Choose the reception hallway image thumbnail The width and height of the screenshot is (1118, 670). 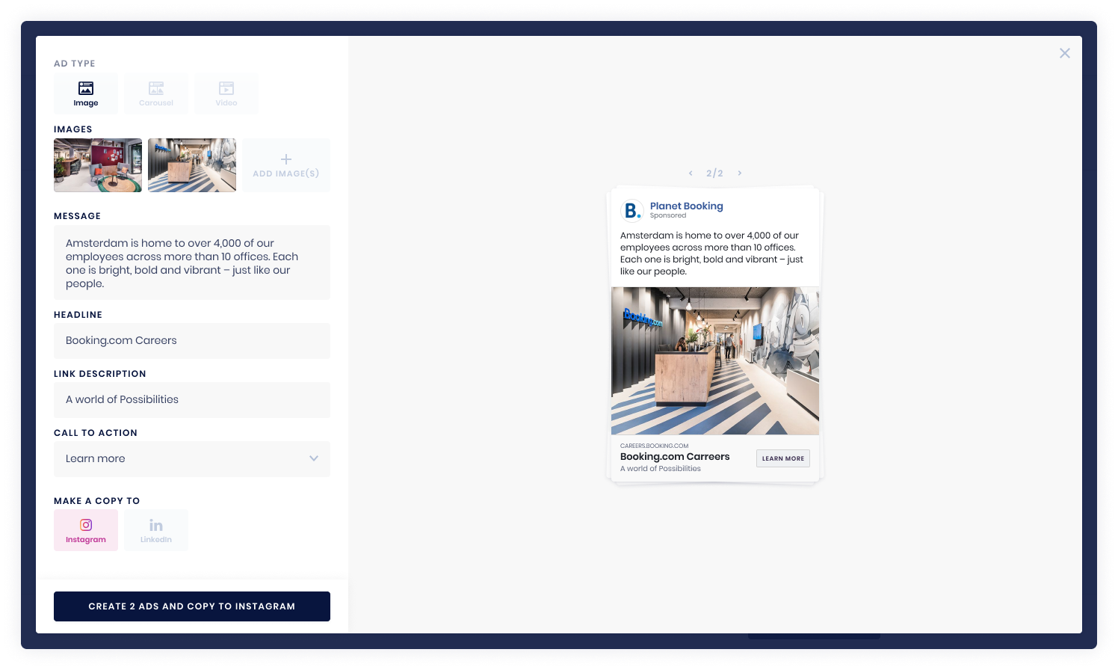(x=192, y=165)
